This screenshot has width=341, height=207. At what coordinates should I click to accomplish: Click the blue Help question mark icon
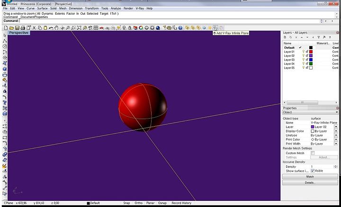pyautogui.click(x=180, y=28)
